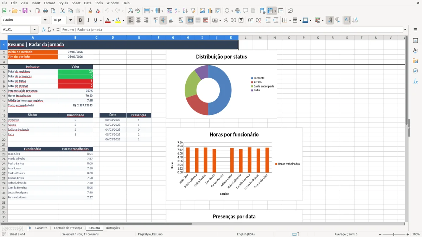
Task: Expand the Name Box dropdown
Action: click(x=34, y=29)
